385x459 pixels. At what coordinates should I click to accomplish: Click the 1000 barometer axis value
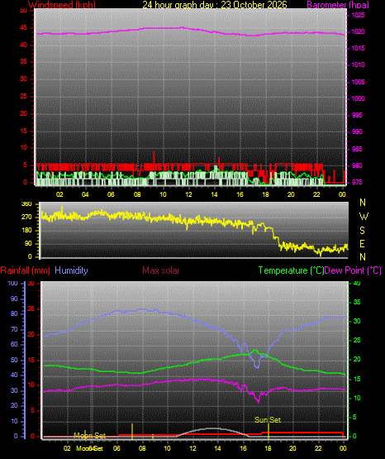pyautogui.click(x=358, y=98)
